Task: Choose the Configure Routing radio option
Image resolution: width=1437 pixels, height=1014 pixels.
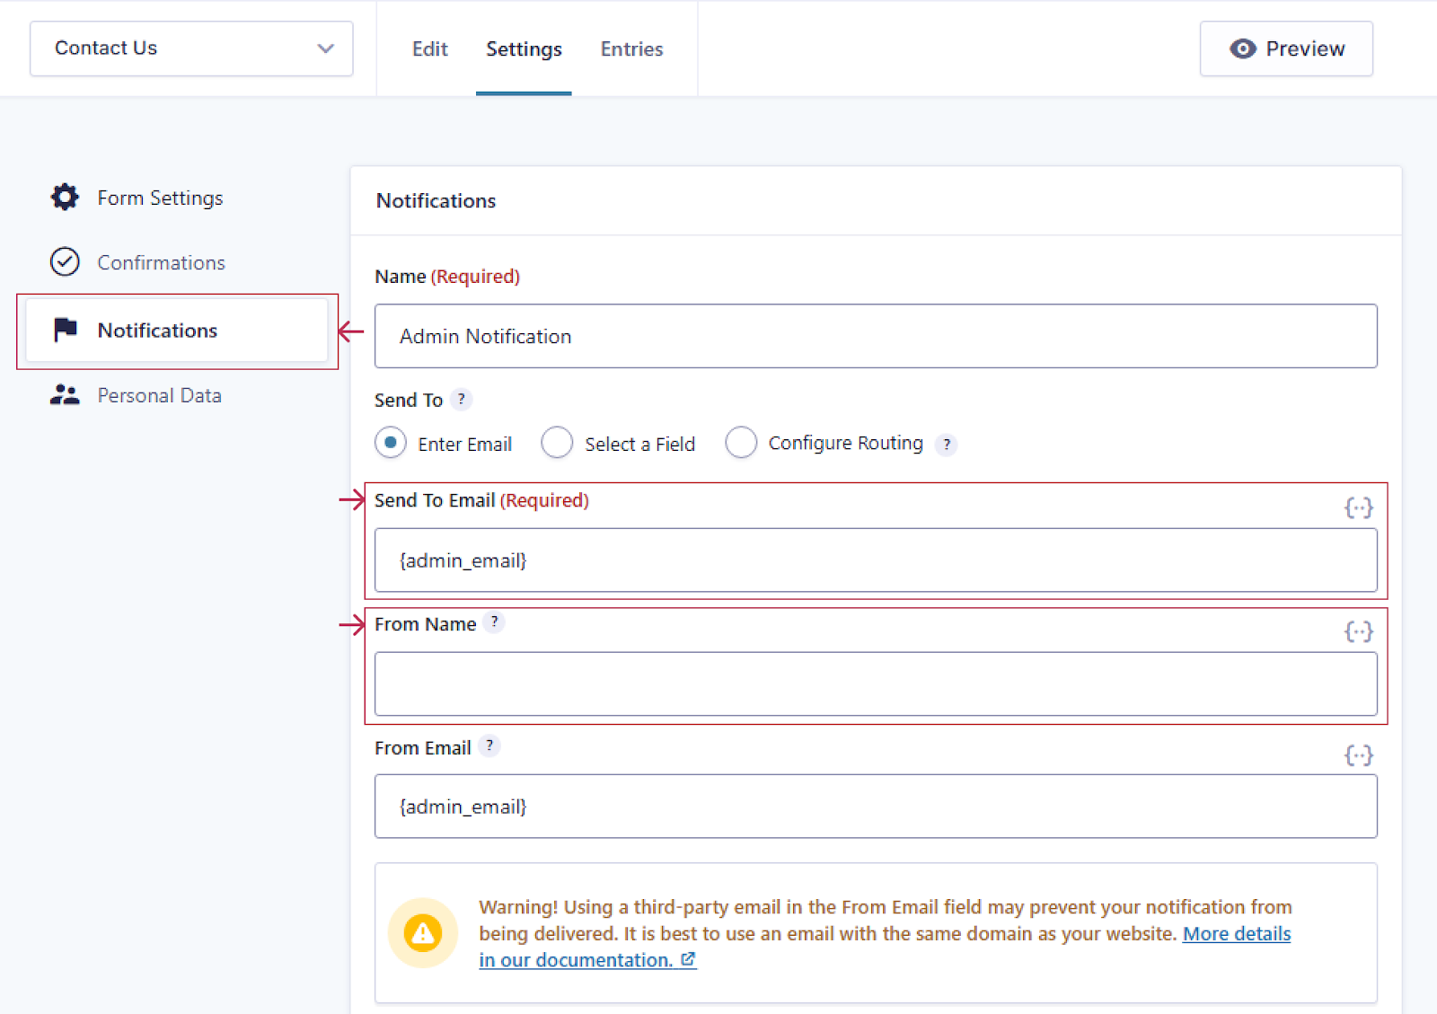Action: tap(741, 443)
